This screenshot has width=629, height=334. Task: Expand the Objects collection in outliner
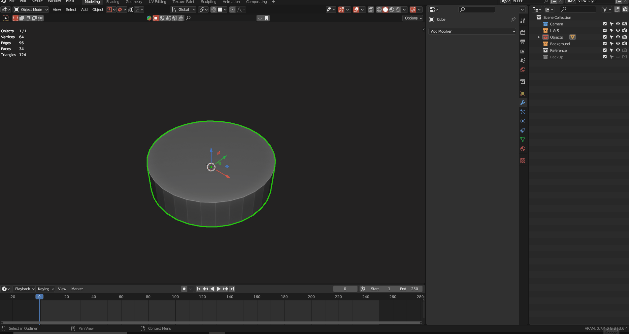click(539, 37)
